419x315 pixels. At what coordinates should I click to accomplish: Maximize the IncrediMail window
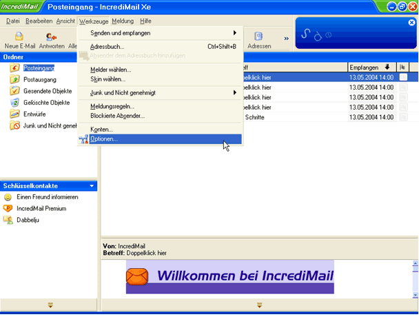402,7
